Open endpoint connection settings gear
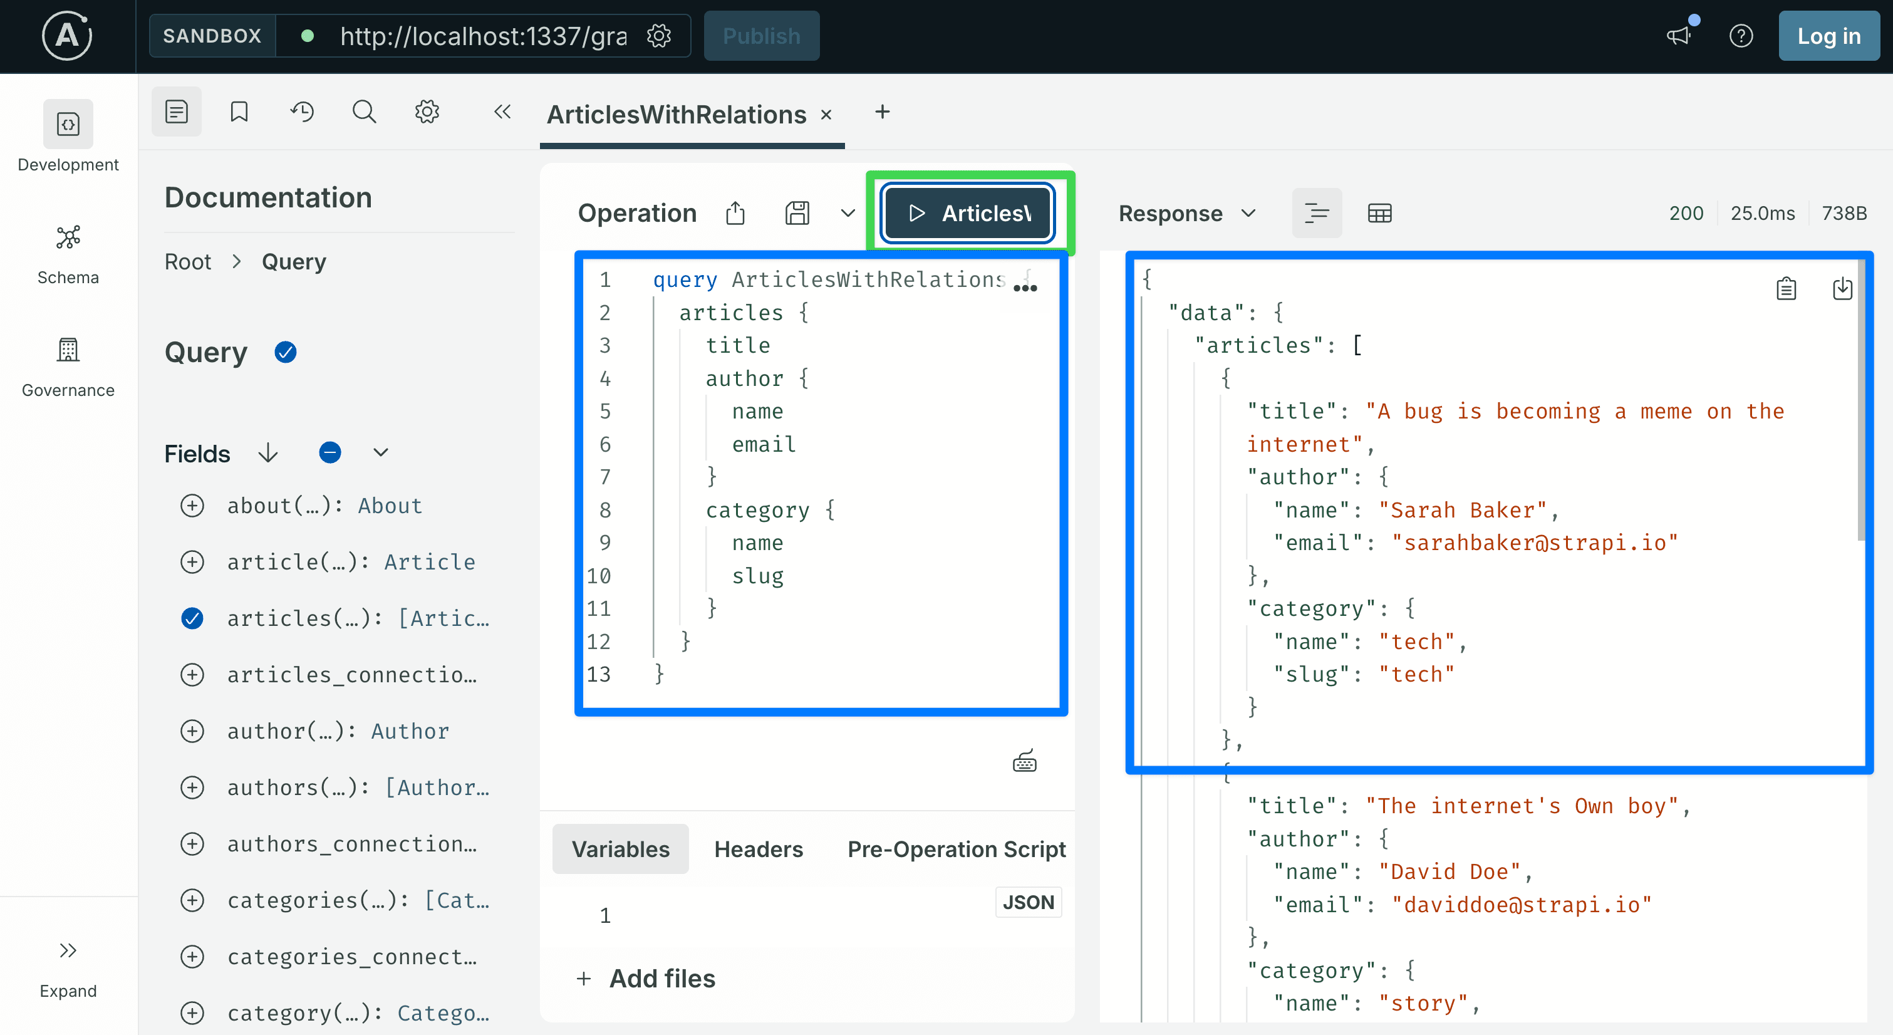Image resolution: width=1893 pixels, height=1035 pixels. [x=658, y=35]
